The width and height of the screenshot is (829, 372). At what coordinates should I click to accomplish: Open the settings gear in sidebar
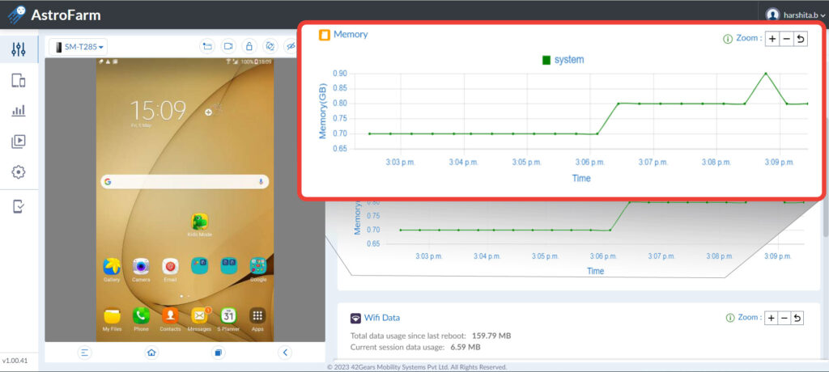pyautogui.click(x=19, y=171)
